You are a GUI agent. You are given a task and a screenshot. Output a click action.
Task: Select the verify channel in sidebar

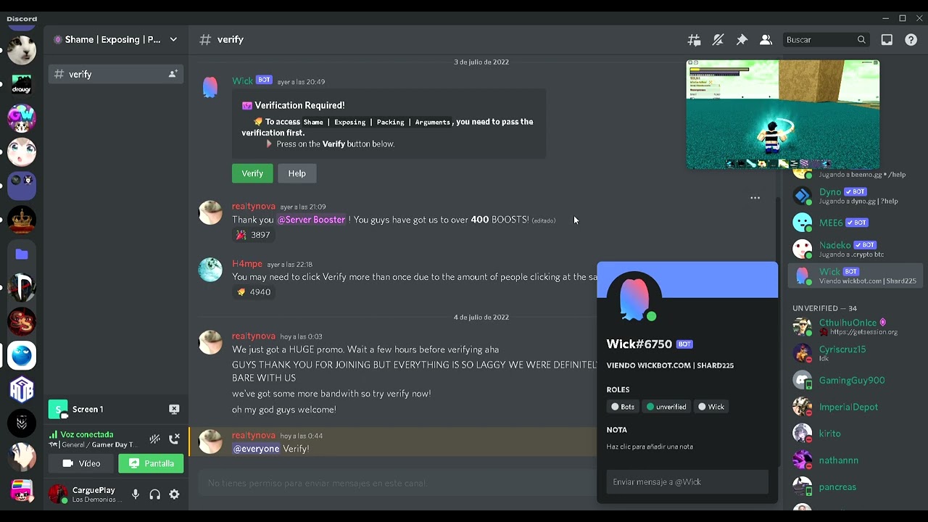tap(116, 74)
